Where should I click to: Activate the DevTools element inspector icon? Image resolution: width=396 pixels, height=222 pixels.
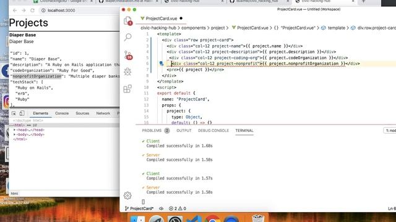pos(14,113)
